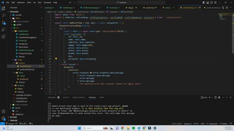Open Customize Layout icon
234x131 pixels.
pyautogui.click(x=215, y=3)
